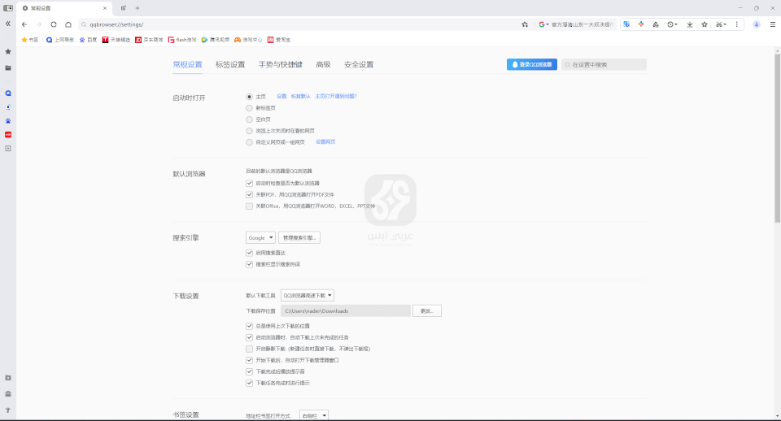This screenshot has height=421, width=781.
Task: Toggle second checkbox under Google search engine dropdown
Action: coord(249,264)
